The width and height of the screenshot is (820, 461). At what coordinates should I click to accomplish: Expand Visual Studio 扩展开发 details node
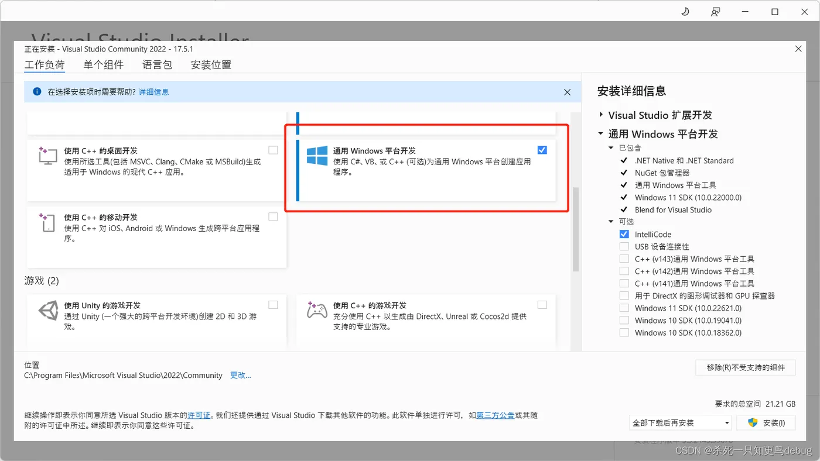coord(601,115)
